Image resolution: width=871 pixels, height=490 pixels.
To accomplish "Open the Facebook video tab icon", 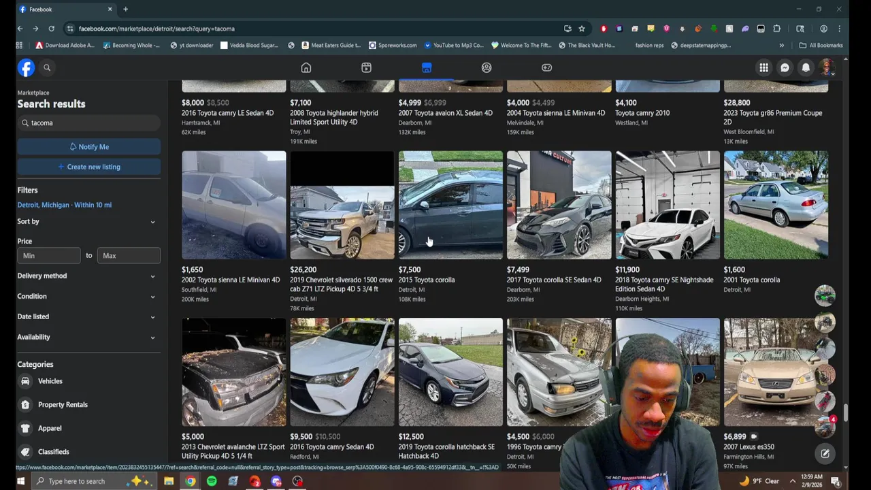I will 366,67.
